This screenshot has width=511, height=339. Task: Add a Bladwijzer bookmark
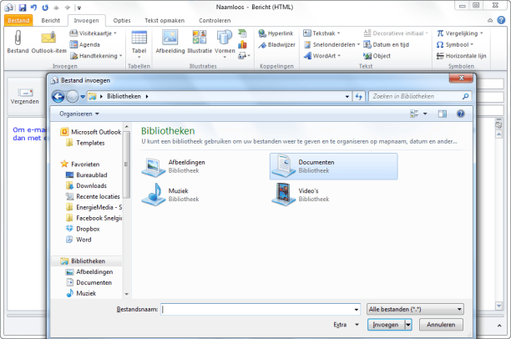tap(276, 44)
